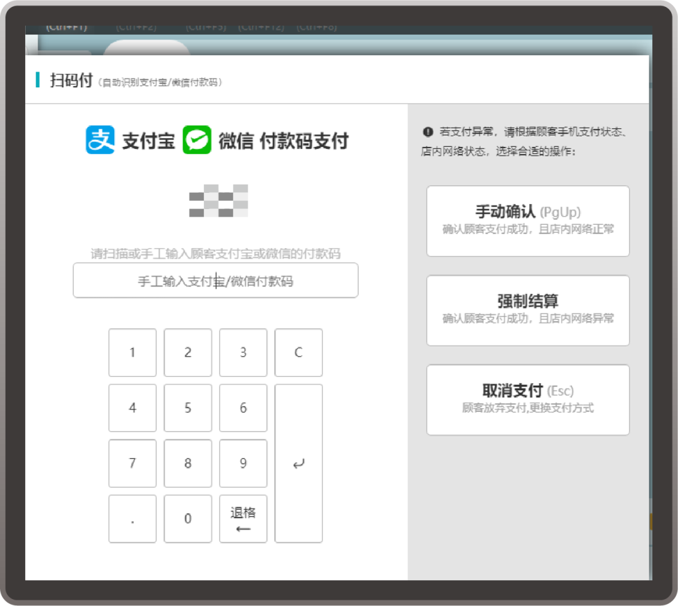Tap keypad digit 1
The image size is (678, 606).
(x=132, y=352)
